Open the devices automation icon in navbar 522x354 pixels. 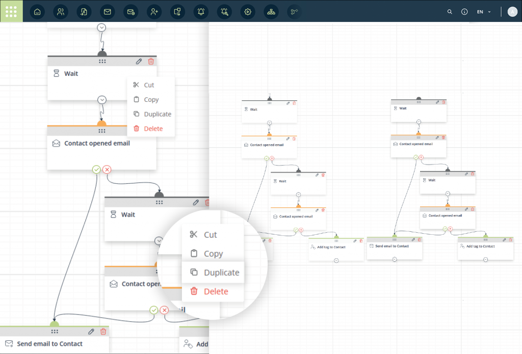coord(177,12)
